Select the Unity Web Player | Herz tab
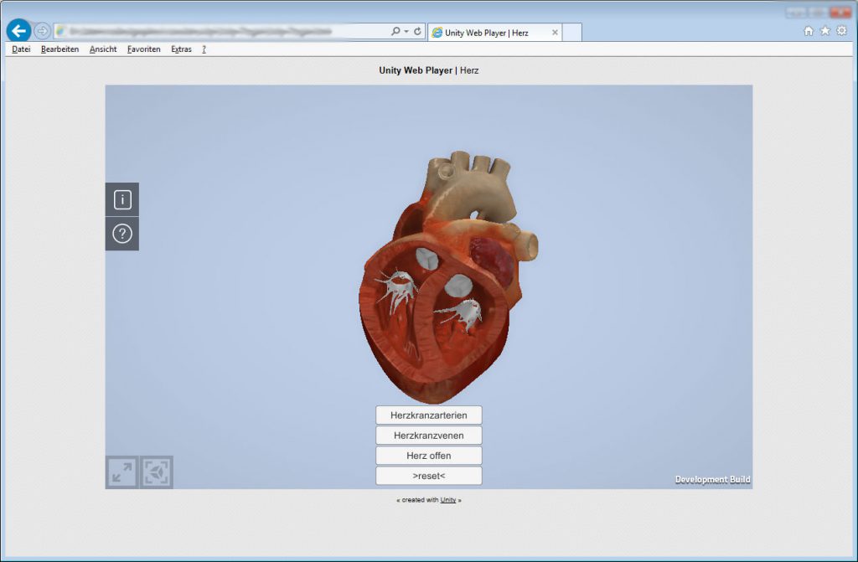Screen dimensions: 858x562 pyautogui.click(x=486, y=31)
